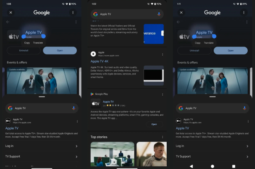
Task: Open Apple TV result link in left phone
Action: point(12,128)
